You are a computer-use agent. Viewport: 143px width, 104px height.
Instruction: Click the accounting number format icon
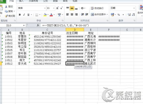[112, 15]
